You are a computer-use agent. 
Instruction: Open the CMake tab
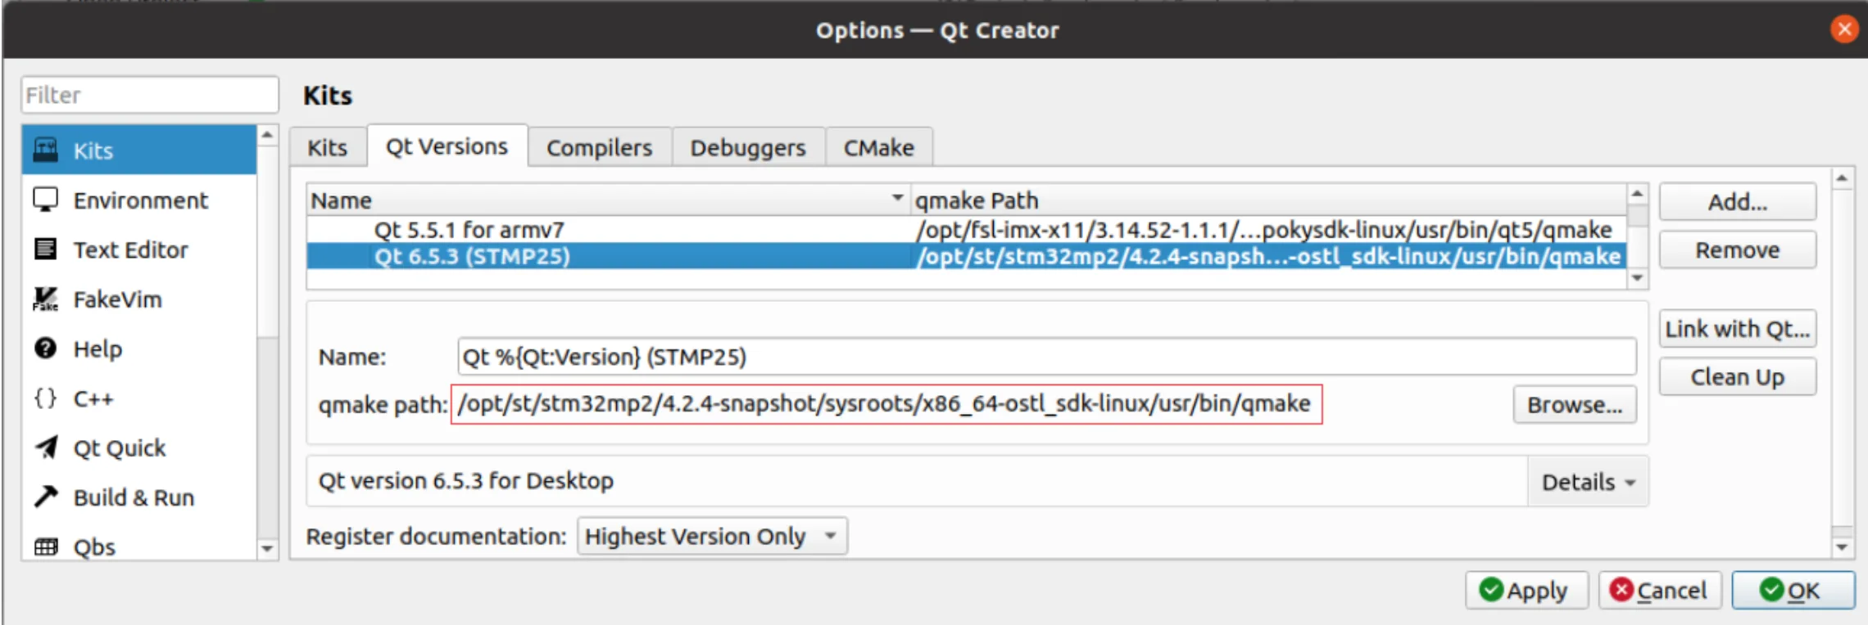pyautogui.click(x=878, y=147)
